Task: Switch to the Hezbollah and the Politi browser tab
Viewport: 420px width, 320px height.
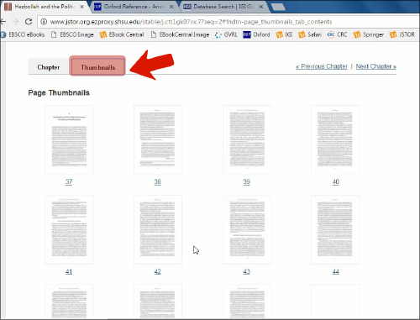Action: (45, 7)
